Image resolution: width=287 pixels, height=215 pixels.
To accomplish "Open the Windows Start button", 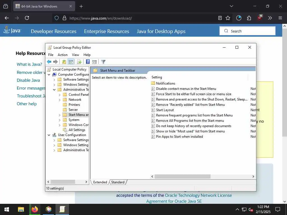I will [x=7, y=209].
